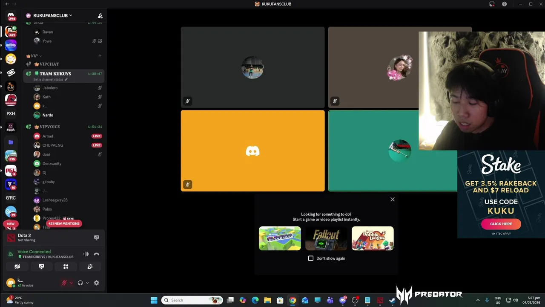Click the Windows taskbar search box
Image resolution: width=545 pixels, height=307 pixels.
tap(192, 300)
